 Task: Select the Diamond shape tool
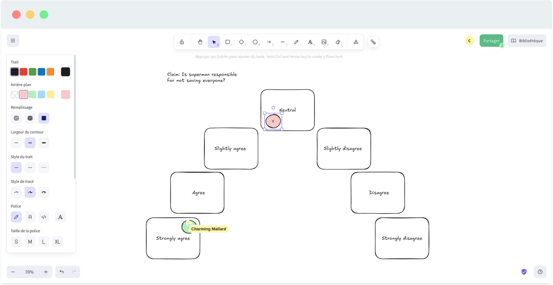(x=241, y=42)
